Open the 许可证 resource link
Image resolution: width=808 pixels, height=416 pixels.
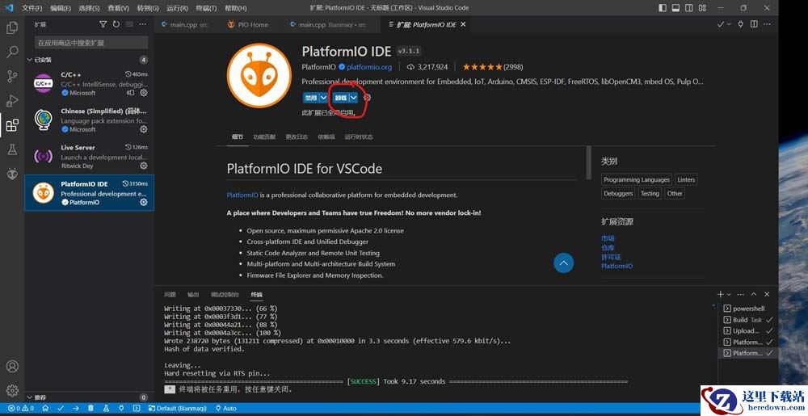(x=611, y=257)
